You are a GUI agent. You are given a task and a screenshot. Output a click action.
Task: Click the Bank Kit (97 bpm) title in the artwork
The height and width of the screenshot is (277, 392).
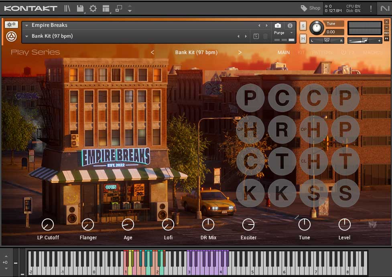[196, 52]
